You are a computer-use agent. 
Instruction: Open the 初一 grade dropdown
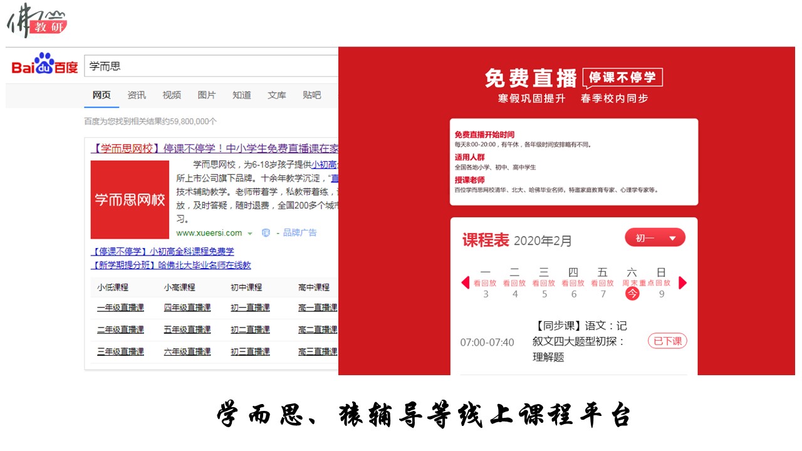(655, 238)
